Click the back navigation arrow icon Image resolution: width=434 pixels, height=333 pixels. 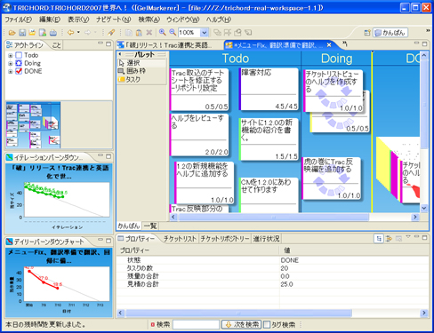(70, 32)
